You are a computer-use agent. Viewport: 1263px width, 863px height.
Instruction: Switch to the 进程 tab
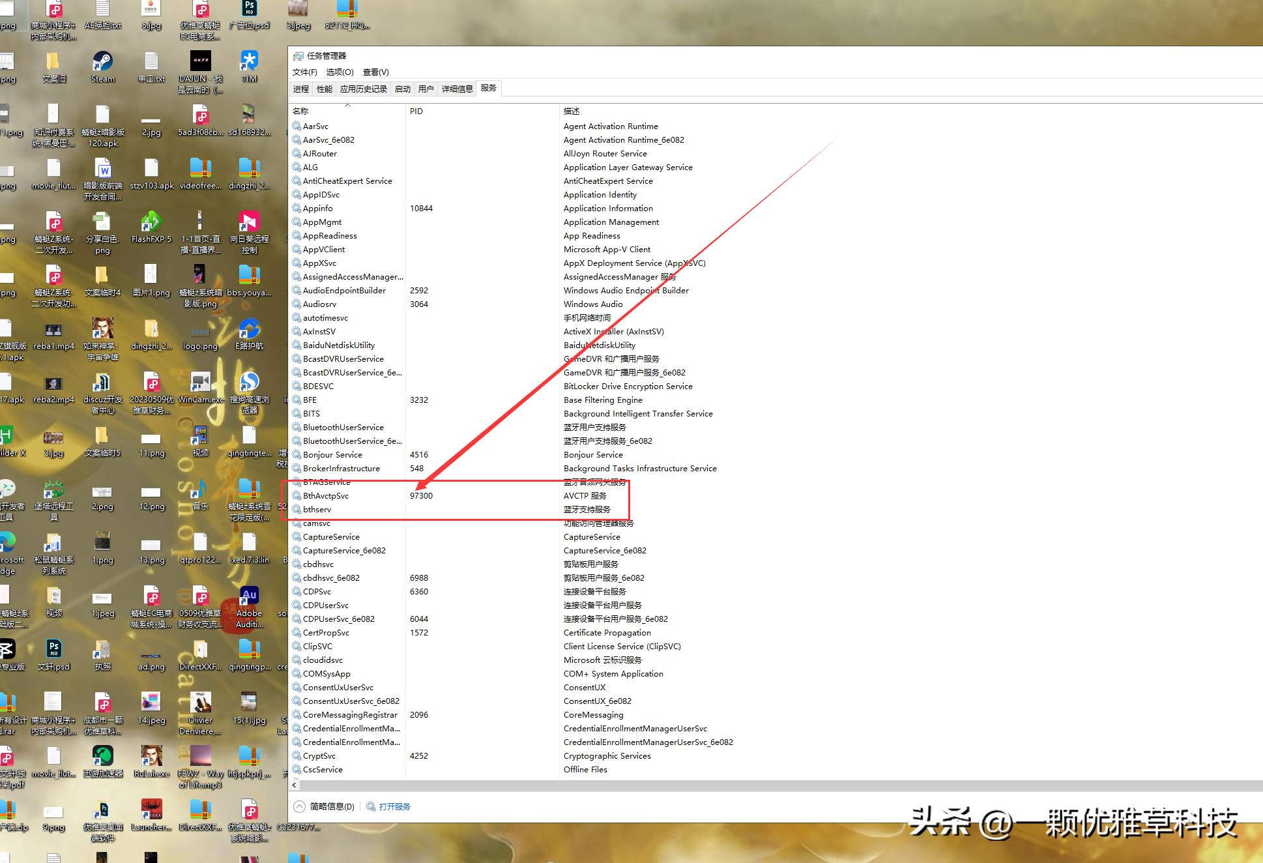click(x=300, y=89)
